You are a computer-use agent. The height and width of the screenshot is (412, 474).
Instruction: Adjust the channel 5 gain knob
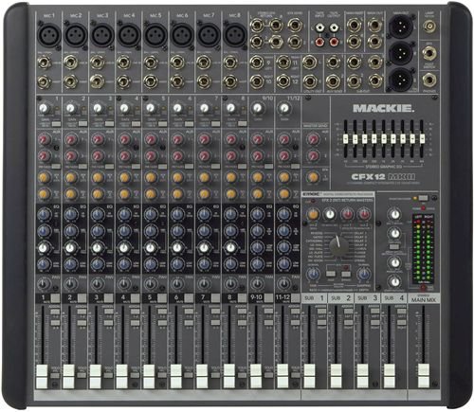[x=151, y=108]
